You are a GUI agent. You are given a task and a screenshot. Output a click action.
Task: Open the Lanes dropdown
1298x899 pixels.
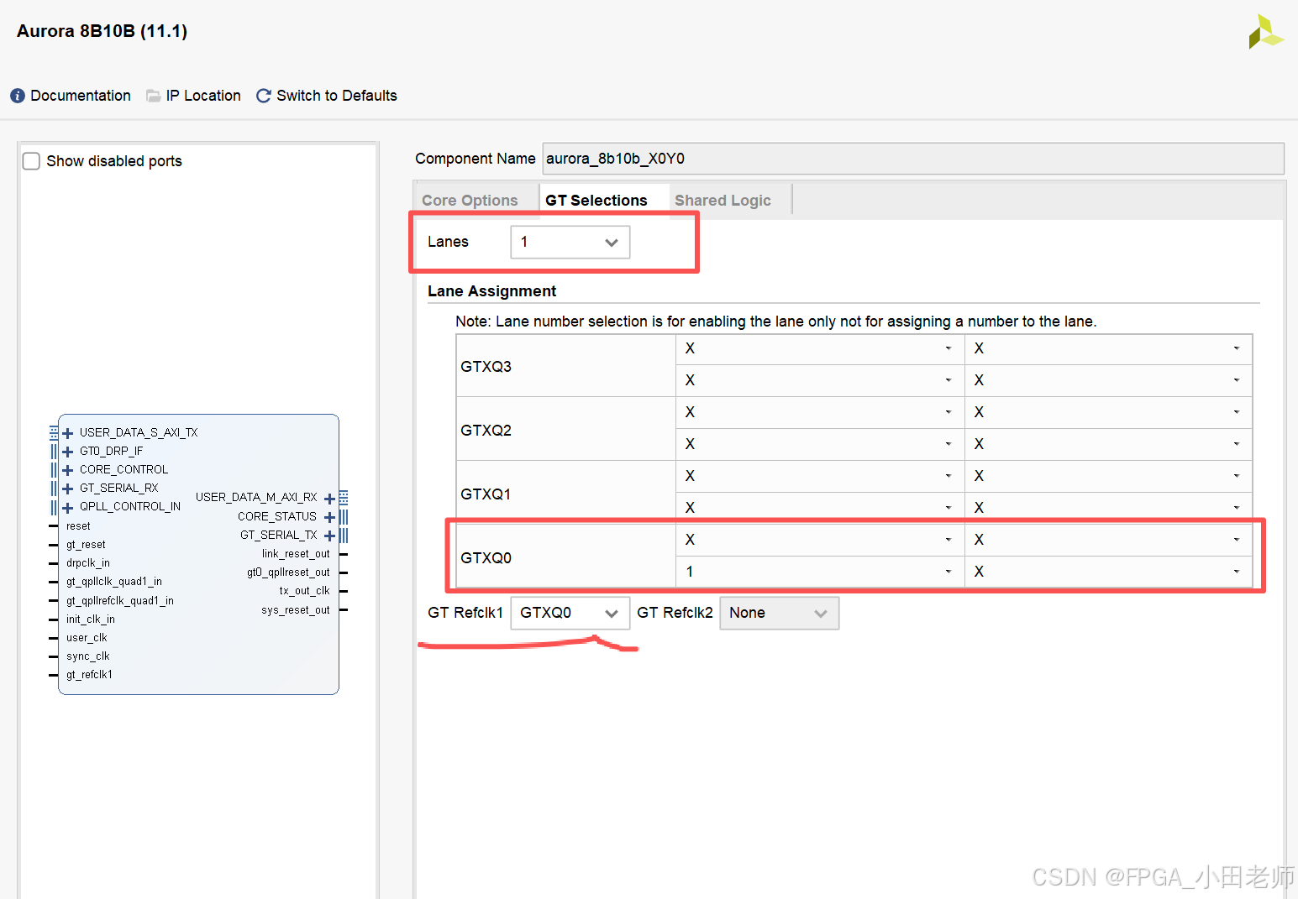(x=570, y=242)
